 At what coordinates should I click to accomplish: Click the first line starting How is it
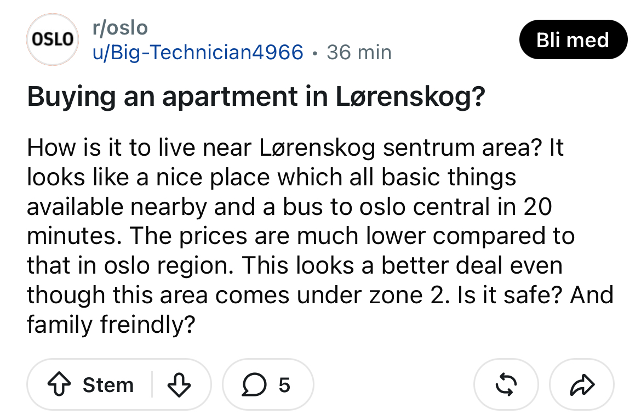tap(295, 148)
